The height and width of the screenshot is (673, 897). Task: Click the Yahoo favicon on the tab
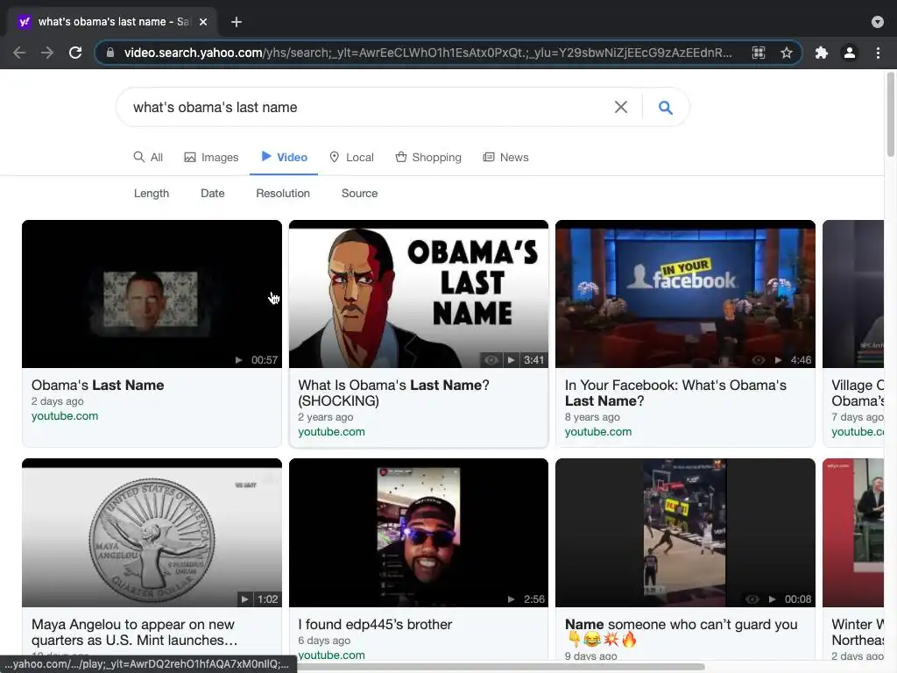pos(24,22)
